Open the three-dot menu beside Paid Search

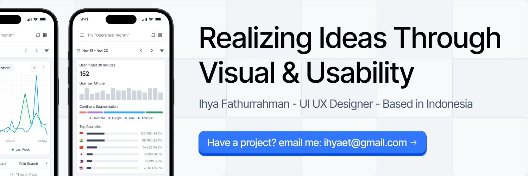coord(46,164)
